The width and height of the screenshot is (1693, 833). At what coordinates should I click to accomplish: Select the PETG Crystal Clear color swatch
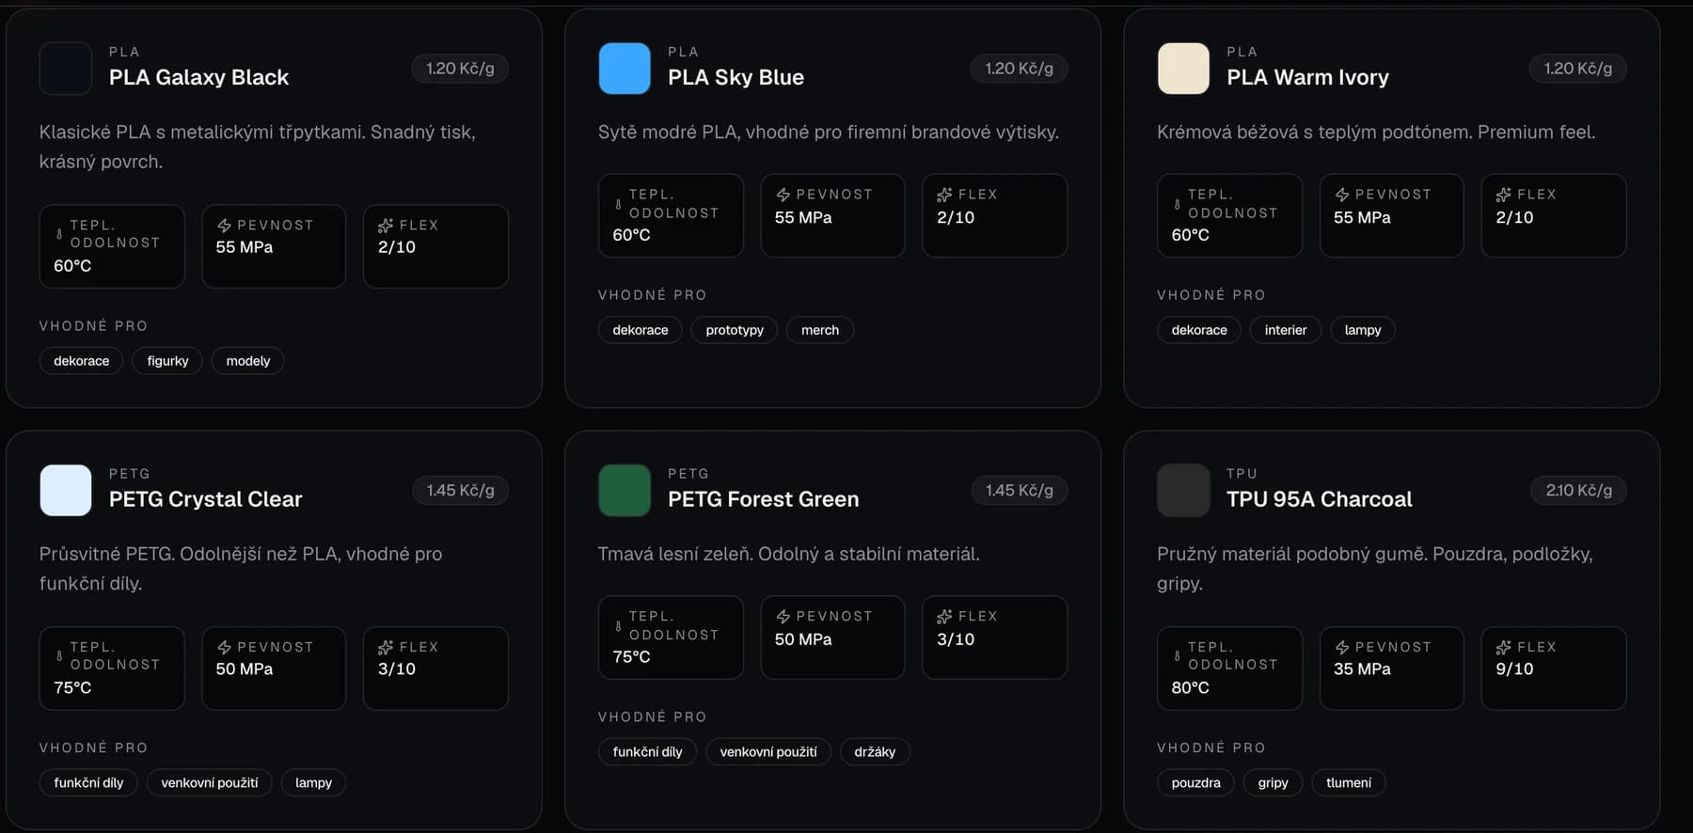[66, 491]
